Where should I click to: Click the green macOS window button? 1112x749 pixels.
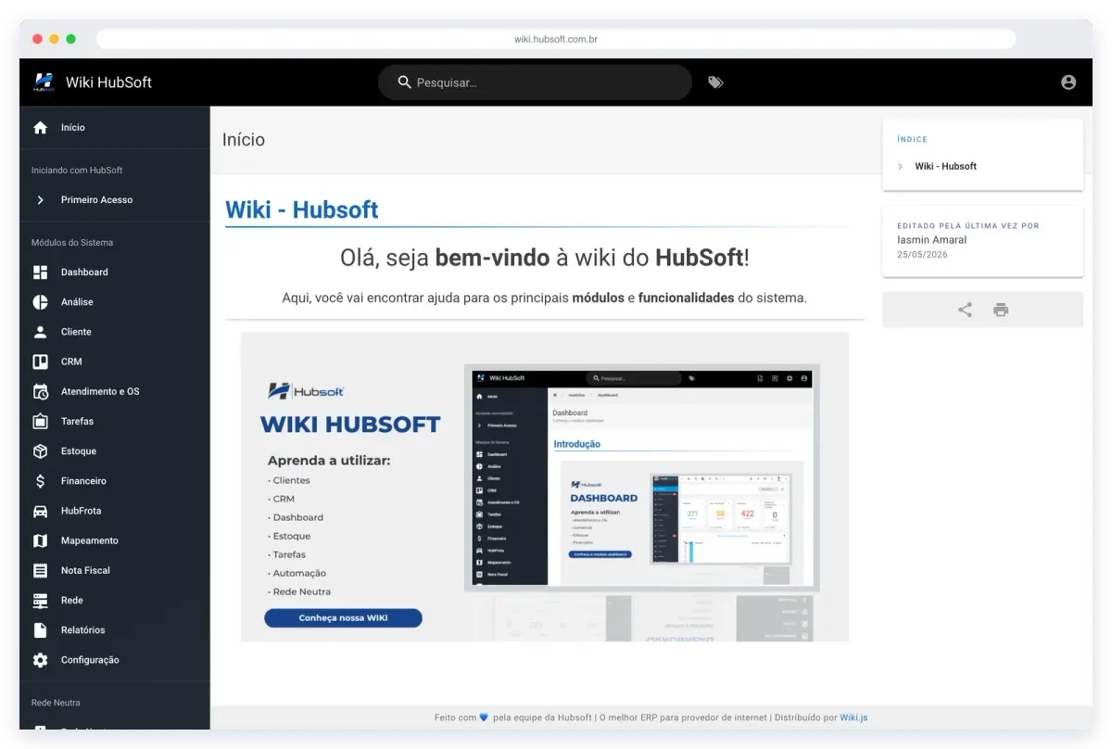pos(71,39)
